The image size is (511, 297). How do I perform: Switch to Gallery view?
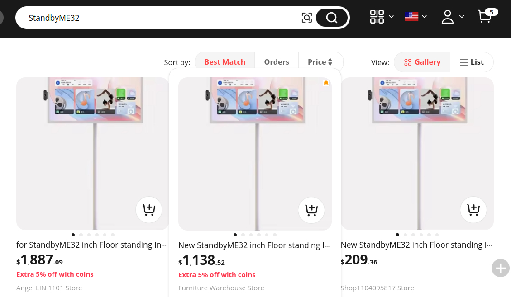pos(422,62)
